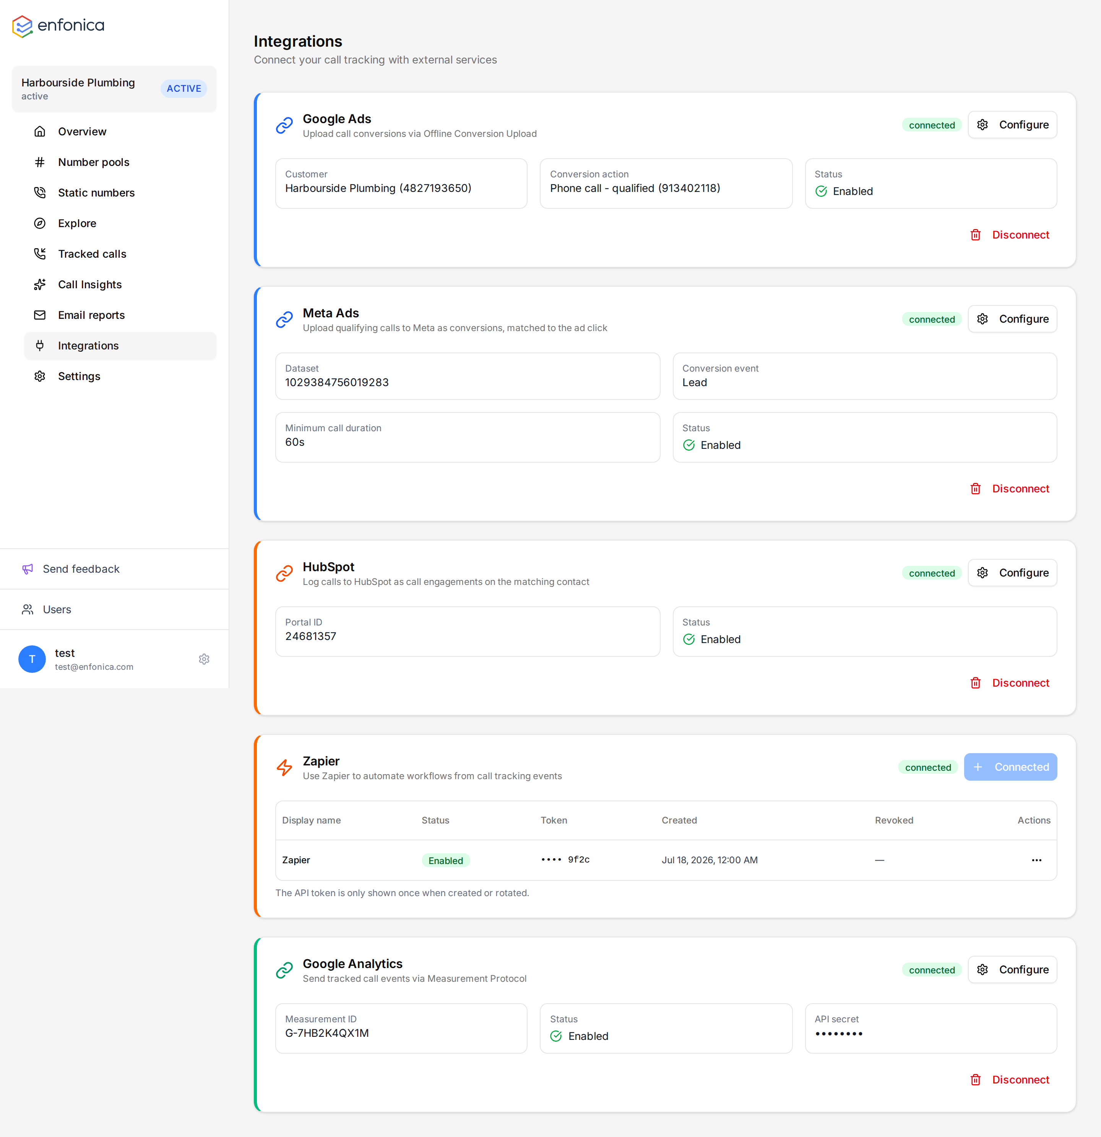1101x1137 pixels.
Task: Click trash icon in HubSpot card
Action: coord(976,683)
